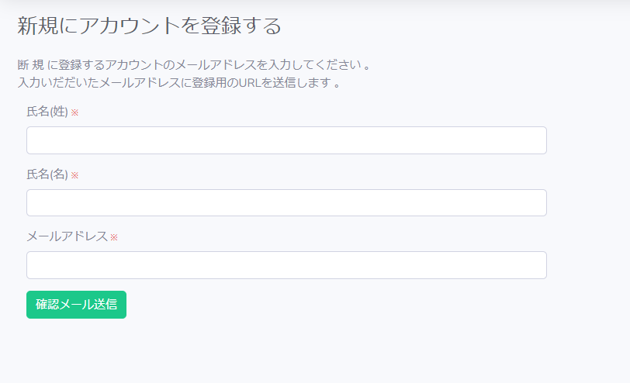Focus the 氏名(姓) input field
Screen dimensions: 630x383
[286, 140]
